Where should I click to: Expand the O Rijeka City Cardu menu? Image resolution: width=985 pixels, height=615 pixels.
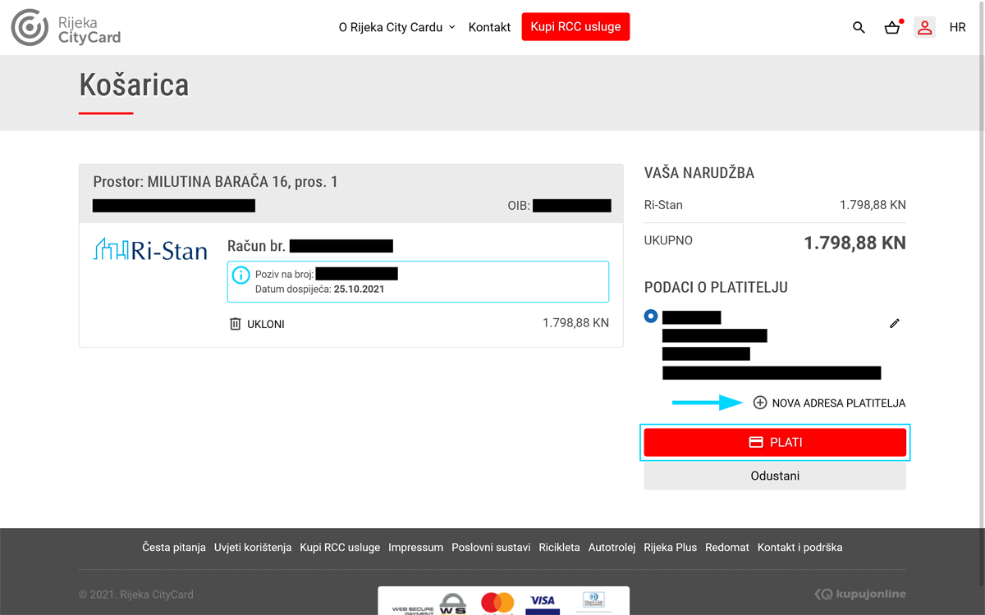(x=397, y=27)
